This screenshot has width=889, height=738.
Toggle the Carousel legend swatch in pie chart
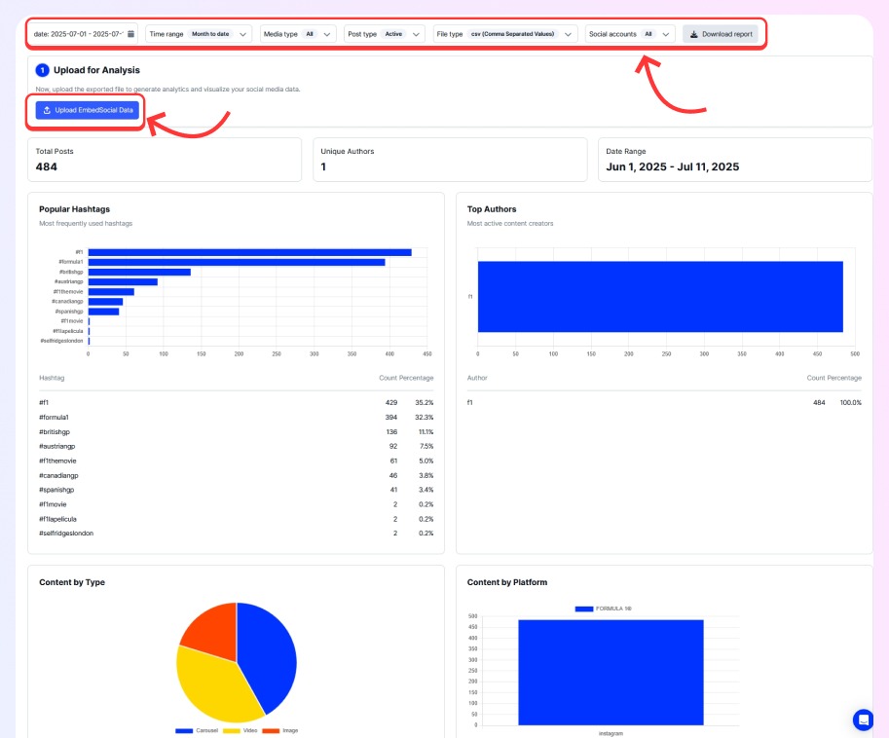pyautogui.click(x=184, y=730)
